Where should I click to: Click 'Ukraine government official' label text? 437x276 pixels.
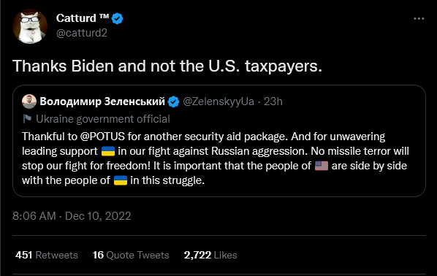click(103, 119)
